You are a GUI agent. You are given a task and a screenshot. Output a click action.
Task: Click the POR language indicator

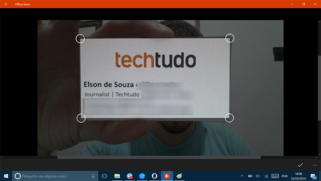pyautogui.click(x=284, y=176)
